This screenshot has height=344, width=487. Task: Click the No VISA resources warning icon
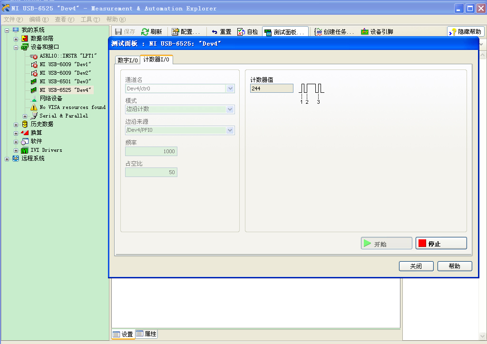(34, 108)
